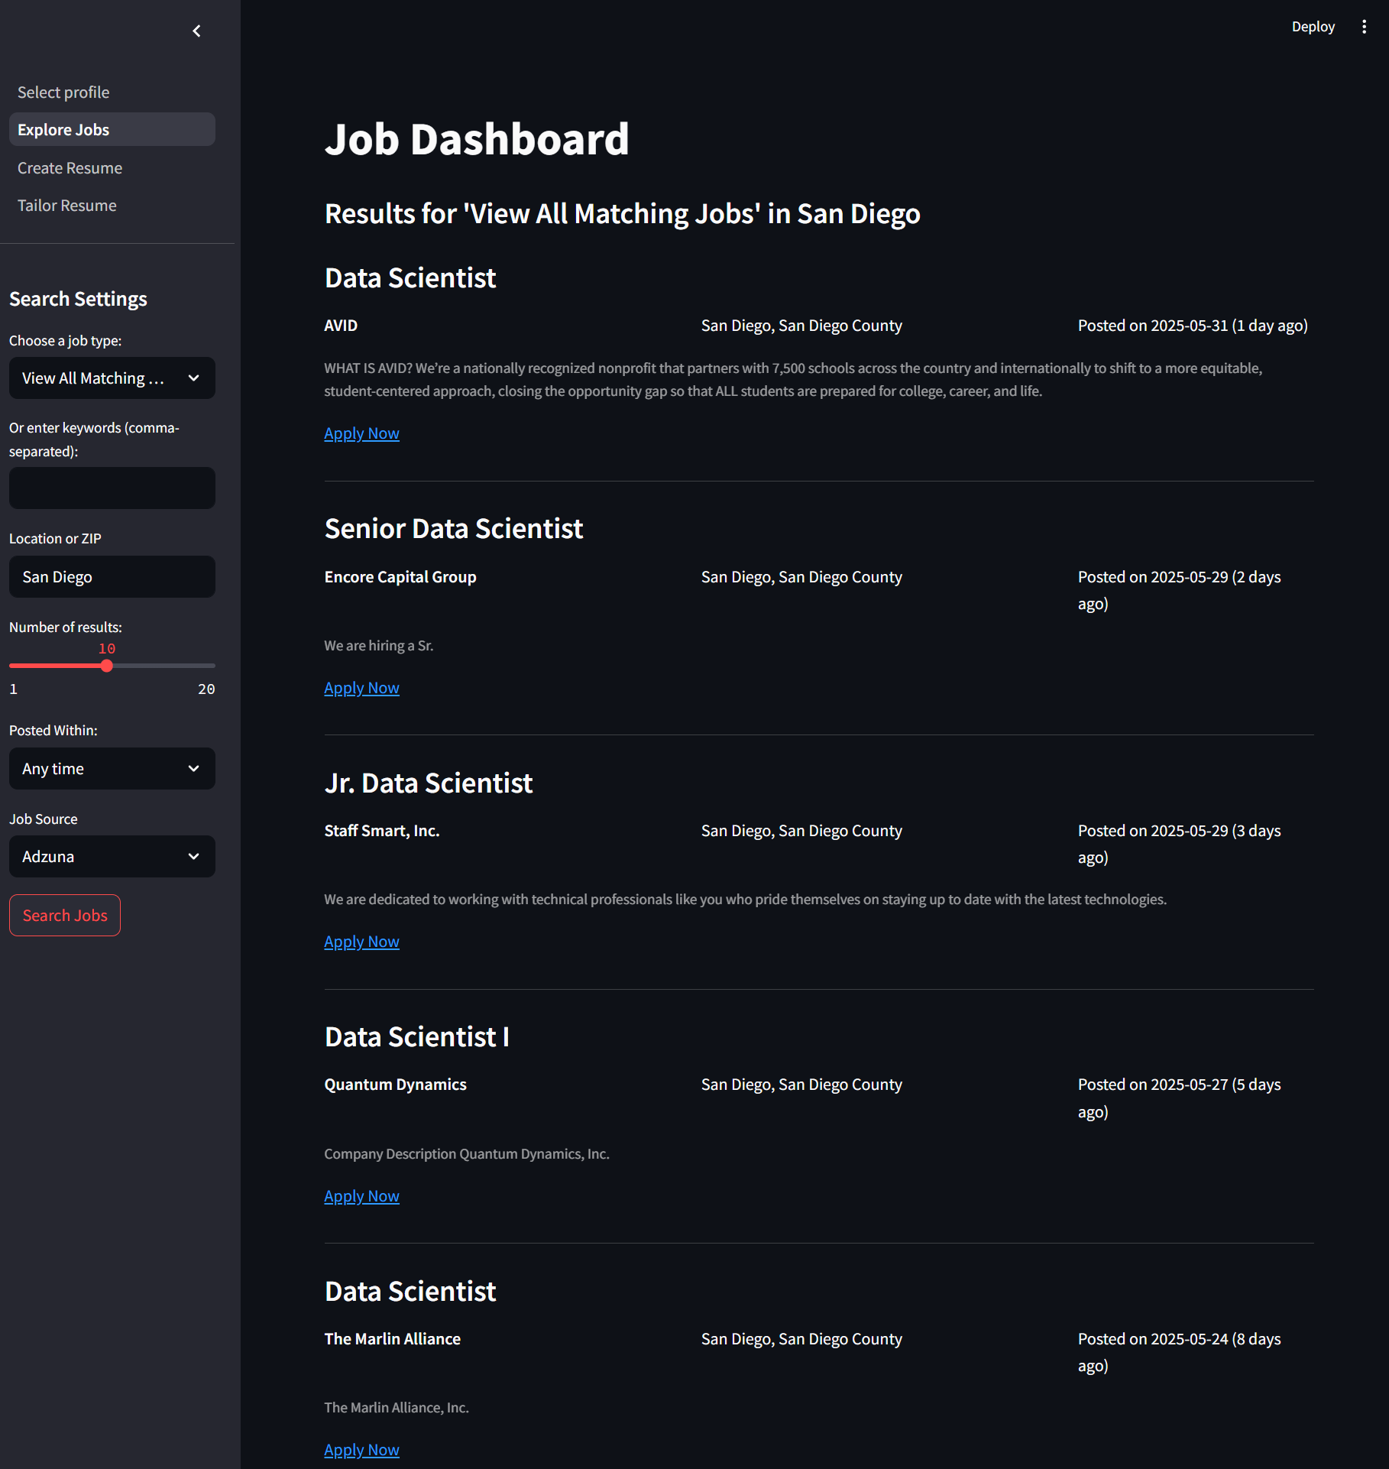Image resolution: width=1389 pixels, height=1469 pixels.
Task: Apply Now for the AVID Data Scientist job
Action: pyautogui.click(x=361, y=433)
